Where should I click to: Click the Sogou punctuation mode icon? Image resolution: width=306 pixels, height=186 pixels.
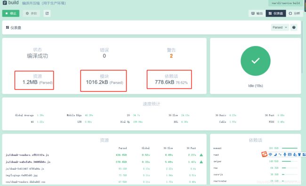point(280,155)
